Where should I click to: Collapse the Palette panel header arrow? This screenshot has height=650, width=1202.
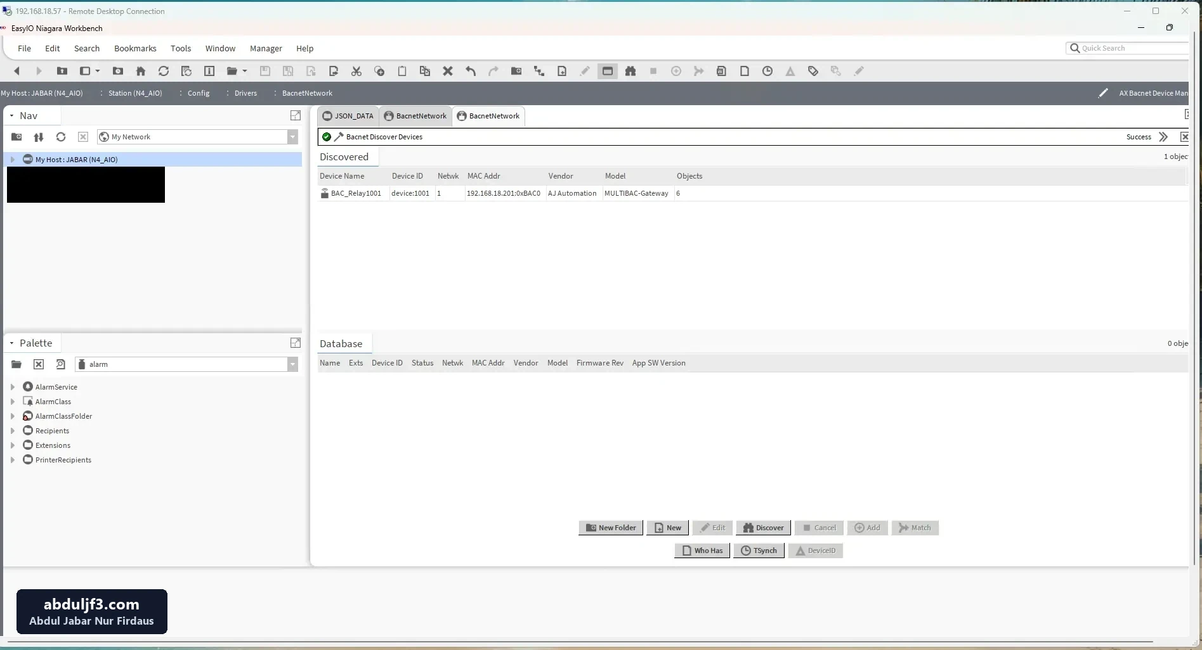coord(11,343)
